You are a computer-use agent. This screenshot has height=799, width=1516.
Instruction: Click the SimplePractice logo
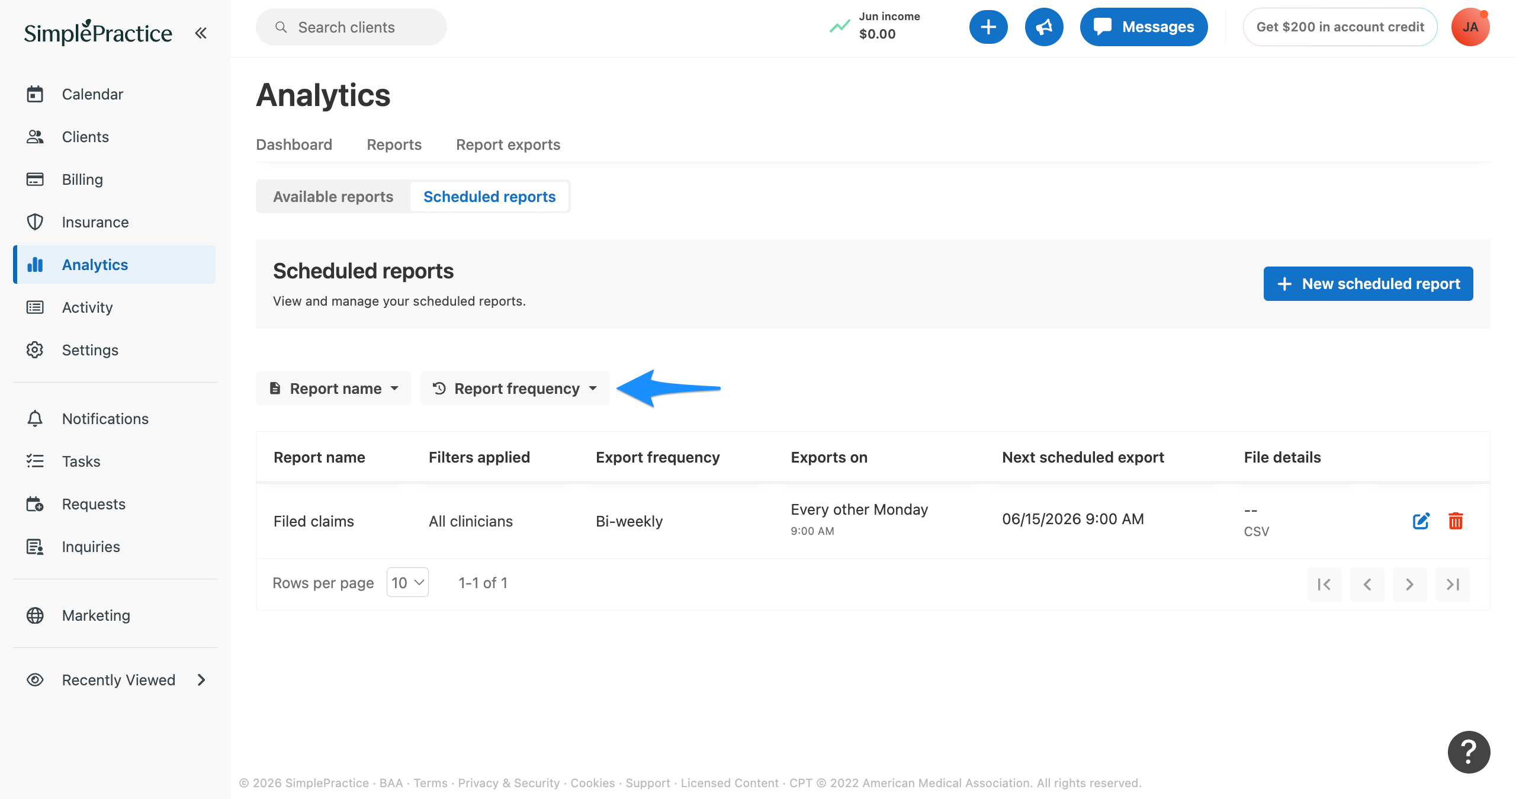tap(98, 33)
